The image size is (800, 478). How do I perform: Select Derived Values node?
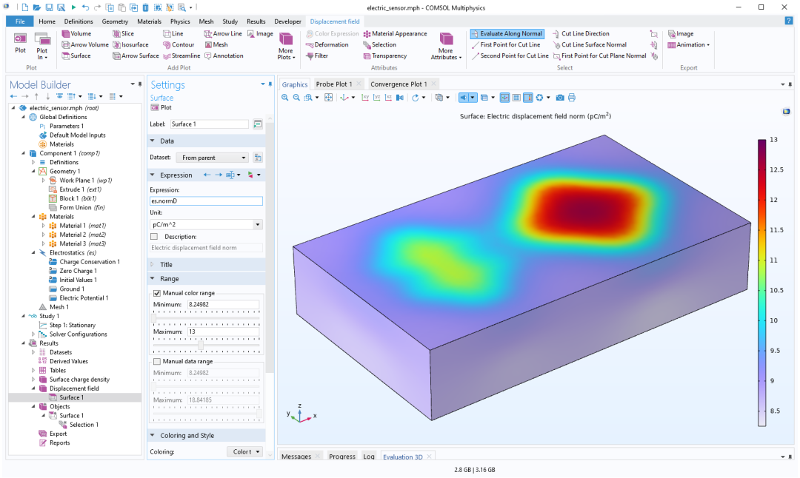68,361
